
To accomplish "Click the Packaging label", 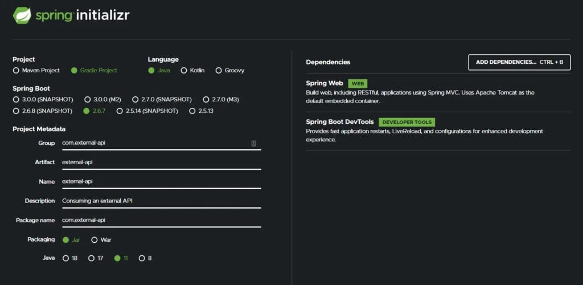I will click(41, 239).
